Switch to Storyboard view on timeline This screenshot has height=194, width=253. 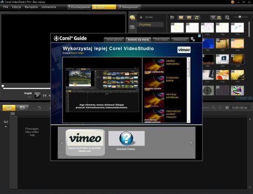point(9,108)
